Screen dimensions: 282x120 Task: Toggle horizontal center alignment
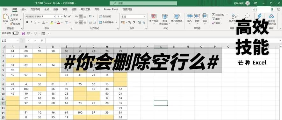81,22
